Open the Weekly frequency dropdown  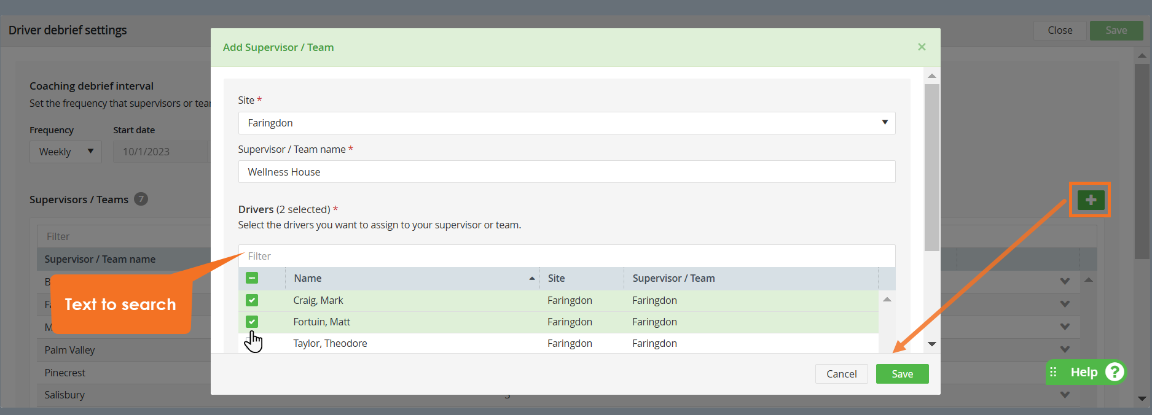(65, 152)
